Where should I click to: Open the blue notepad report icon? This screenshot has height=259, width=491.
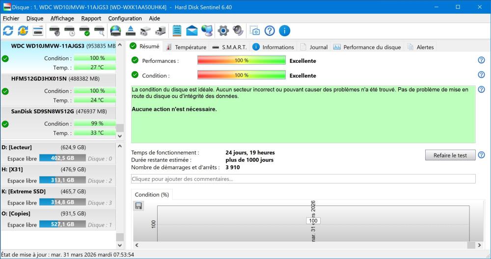pyautogui.click(x=177, y=30)
